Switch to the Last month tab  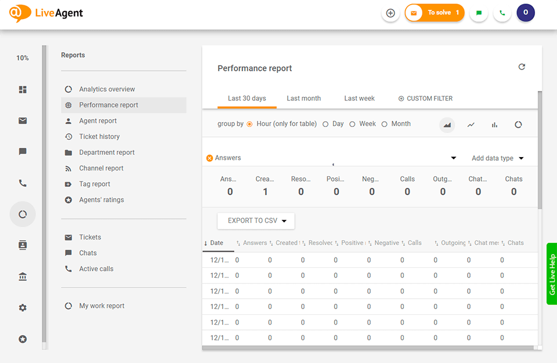(303, 98)
